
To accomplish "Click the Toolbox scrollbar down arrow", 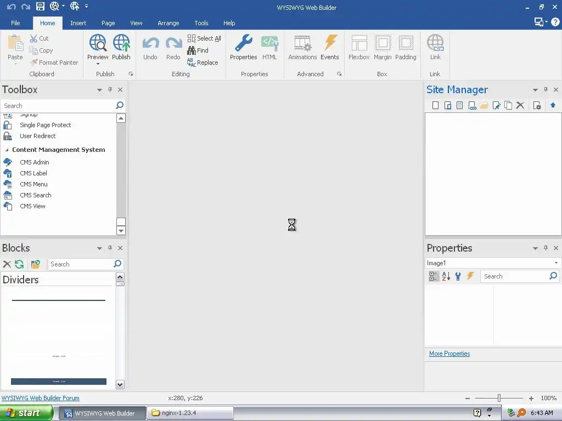I will tap(121, 231).
